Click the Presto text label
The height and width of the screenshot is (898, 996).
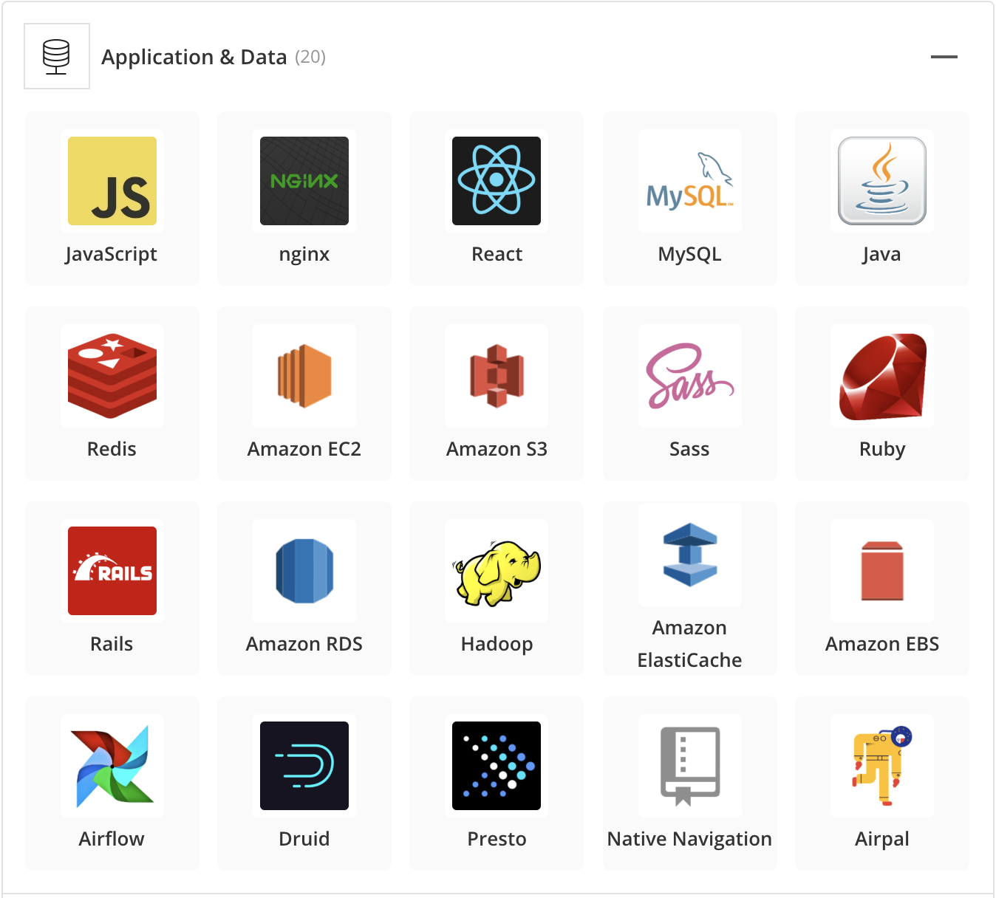point(497,839)
